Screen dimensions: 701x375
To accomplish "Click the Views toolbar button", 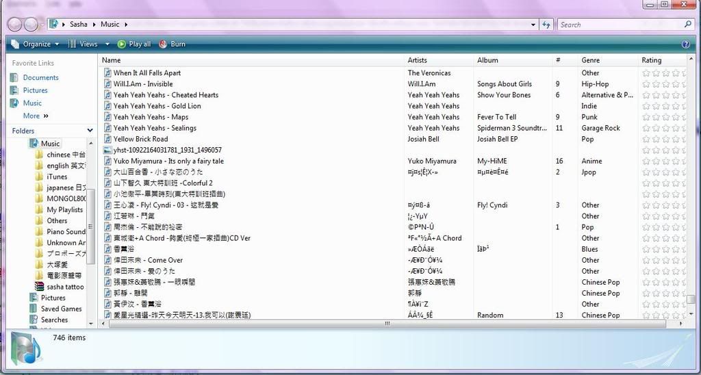I will pos(83,44).
